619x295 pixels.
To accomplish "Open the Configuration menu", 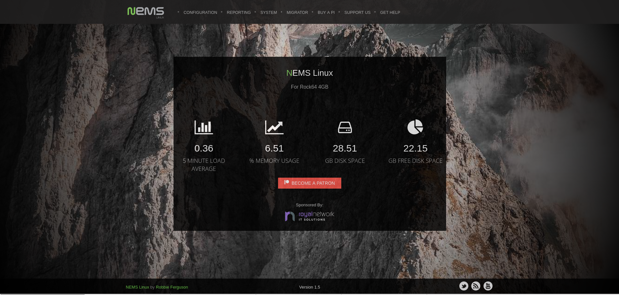I will point(200,13).
